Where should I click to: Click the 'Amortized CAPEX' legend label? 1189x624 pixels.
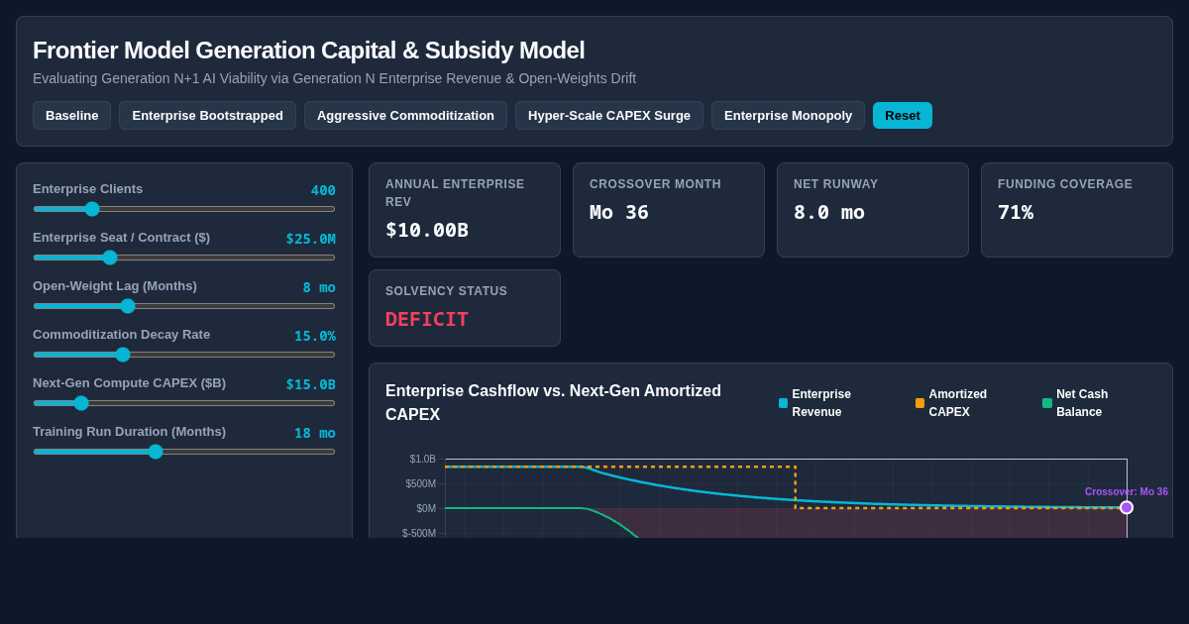coord(958,403)
